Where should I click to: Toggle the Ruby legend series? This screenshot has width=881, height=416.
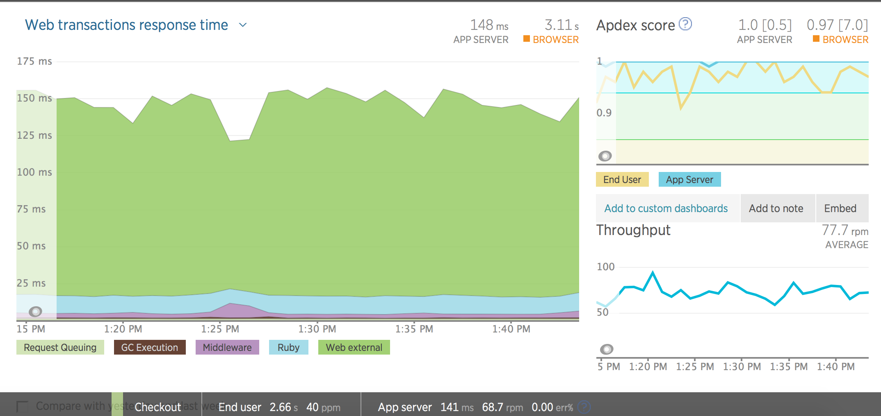coord(288,348)
